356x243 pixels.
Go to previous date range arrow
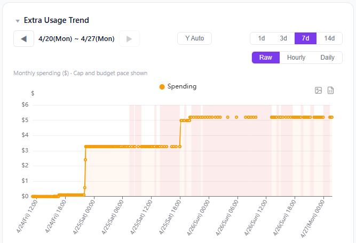[x=23, y=39]
